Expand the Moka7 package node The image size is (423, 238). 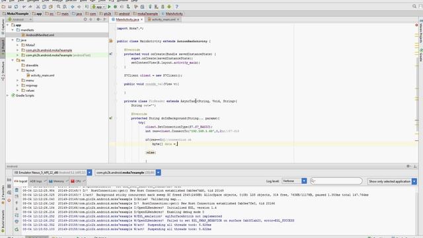pos(18,45)
